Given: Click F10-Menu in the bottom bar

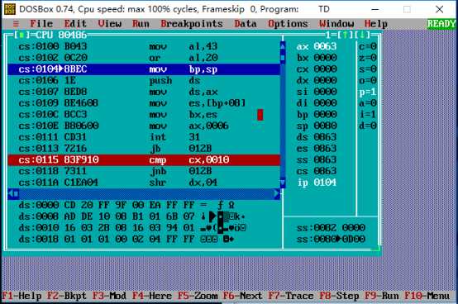Looking at the screenshot, I should tap(427, 296).
